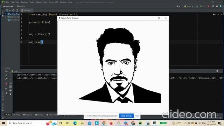Click the debug bug icon in top toolbar

(x=201, y=6)
